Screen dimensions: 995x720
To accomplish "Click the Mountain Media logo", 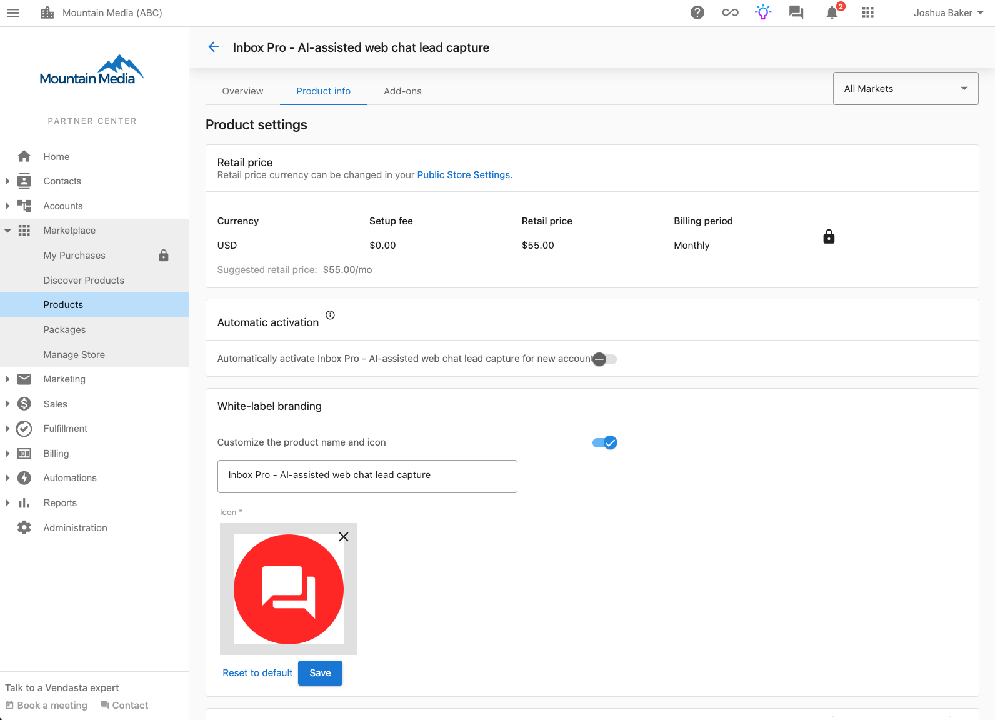I will tap(91, 70).
